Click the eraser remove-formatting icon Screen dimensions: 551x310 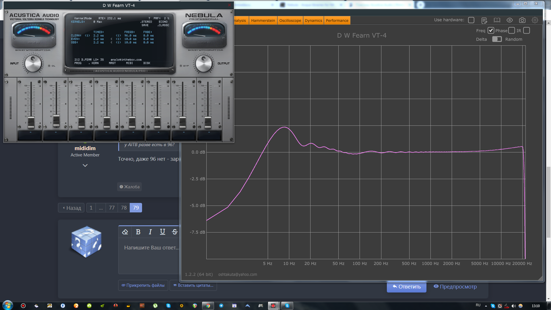point(125,232)
